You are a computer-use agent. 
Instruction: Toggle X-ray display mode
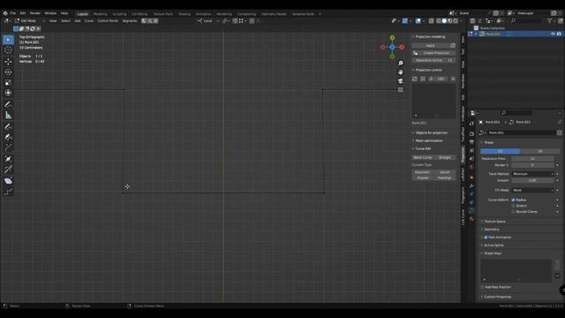point(432,21)
